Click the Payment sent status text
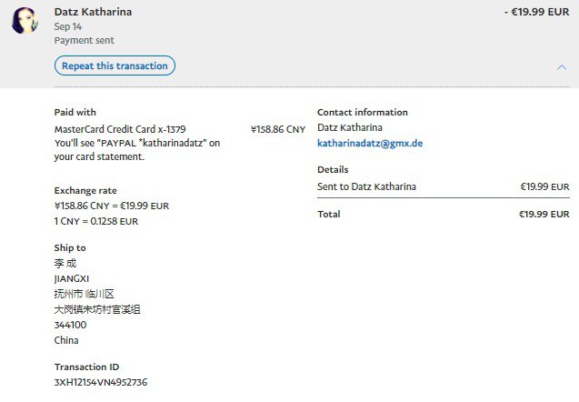 (84, 41)
